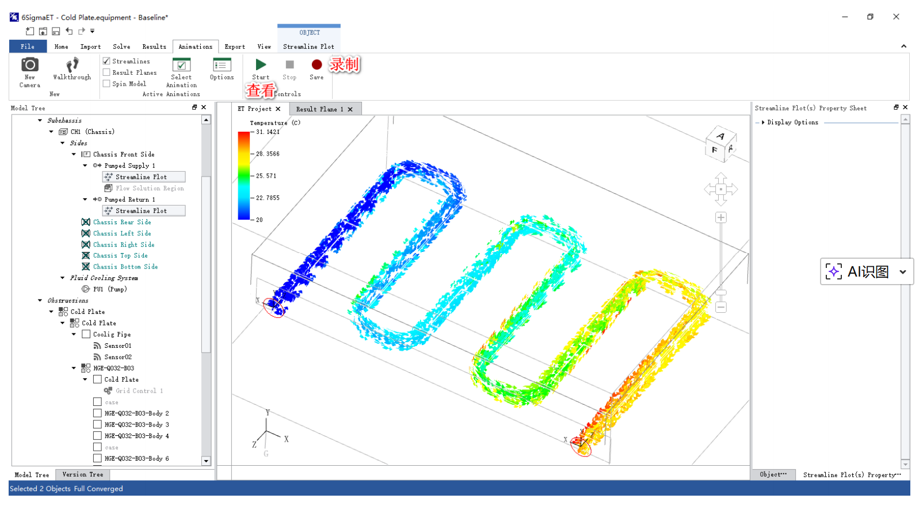Collapse the Fluid Cooling System node

pyautogui.click(x=63, y=278)
